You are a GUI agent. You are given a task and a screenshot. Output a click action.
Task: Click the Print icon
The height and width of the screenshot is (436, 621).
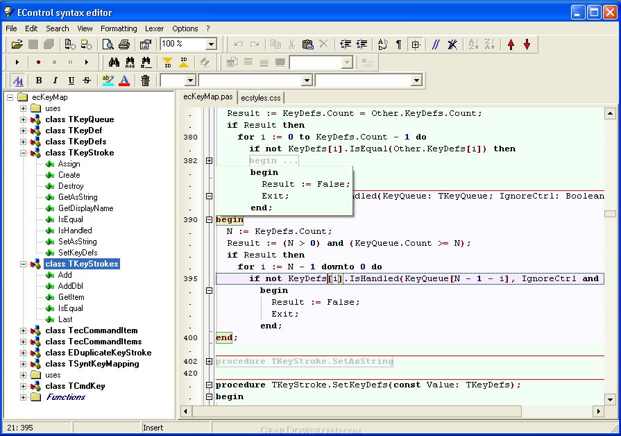124,44
